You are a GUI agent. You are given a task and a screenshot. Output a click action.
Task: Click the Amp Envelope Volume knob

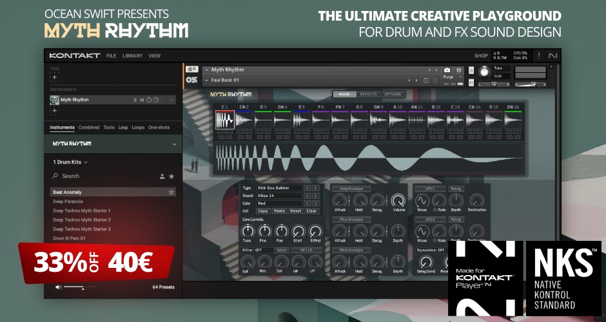point(398,200)
